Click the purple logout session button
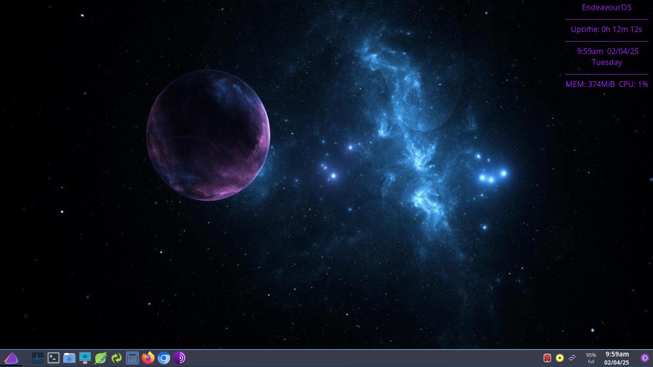The height and width of the screenshot is (367, 653). click(644, 358)
